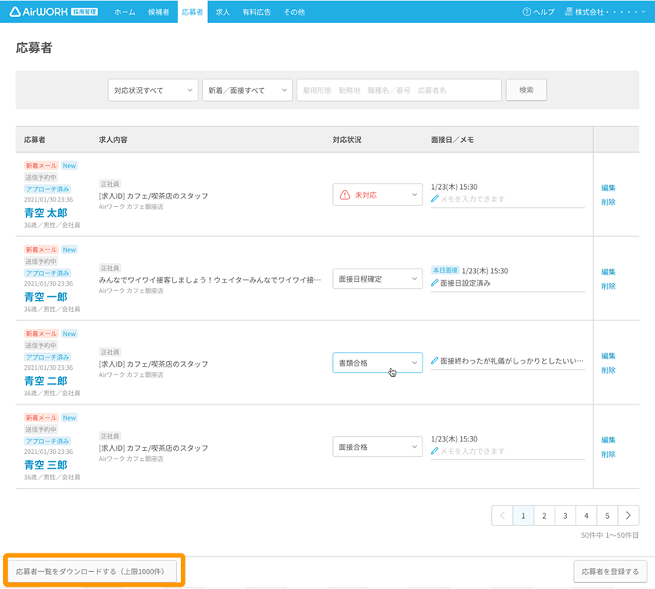Go to page 4
655x589 pixels.
click(586, 516)
